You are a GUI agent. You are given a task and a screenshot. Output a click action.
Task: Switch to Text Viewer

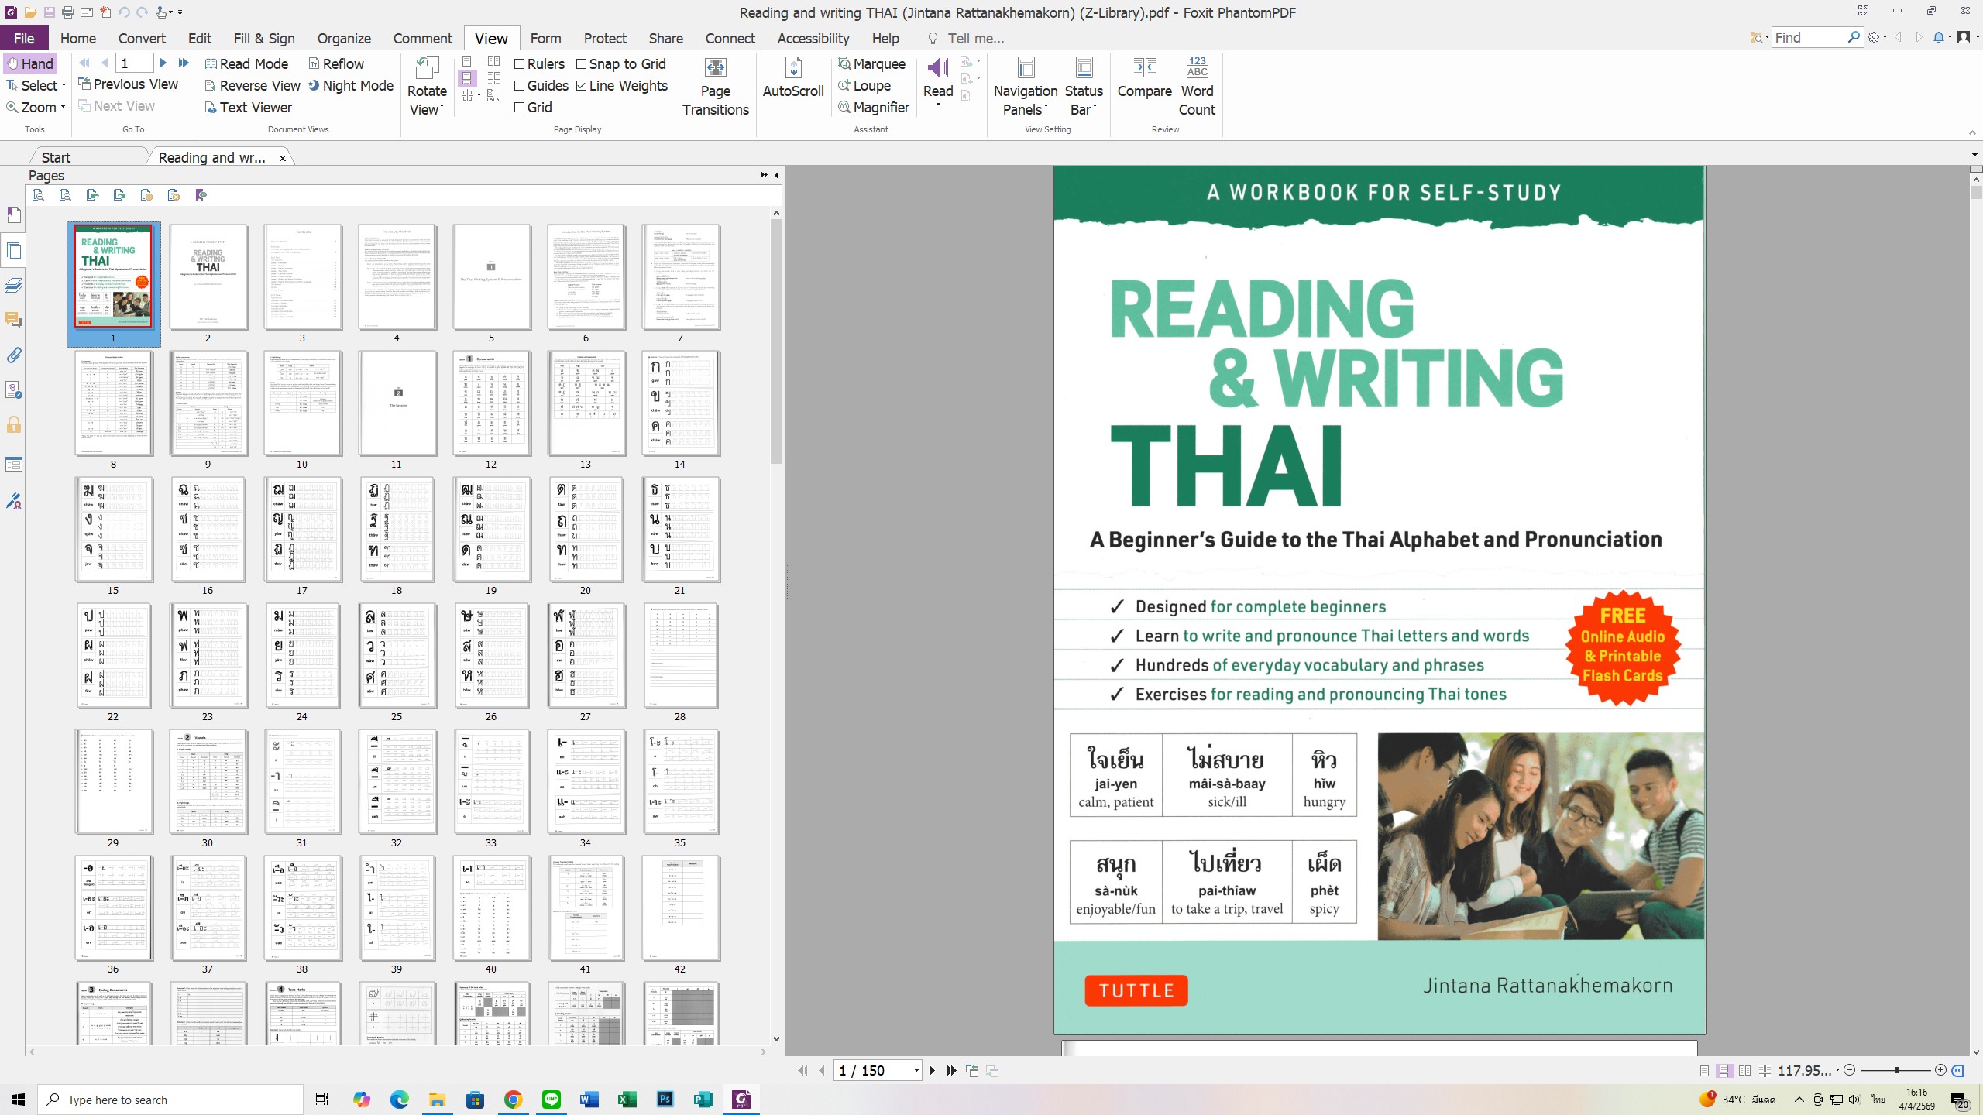[249, 107]
